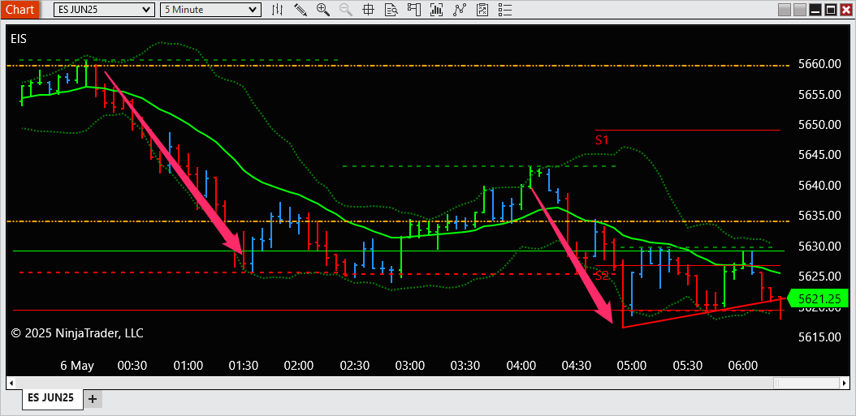Click the horizontal scrollbar thumb
The width and height of the screenshot is (856, 416).
(x=806, y=384)
